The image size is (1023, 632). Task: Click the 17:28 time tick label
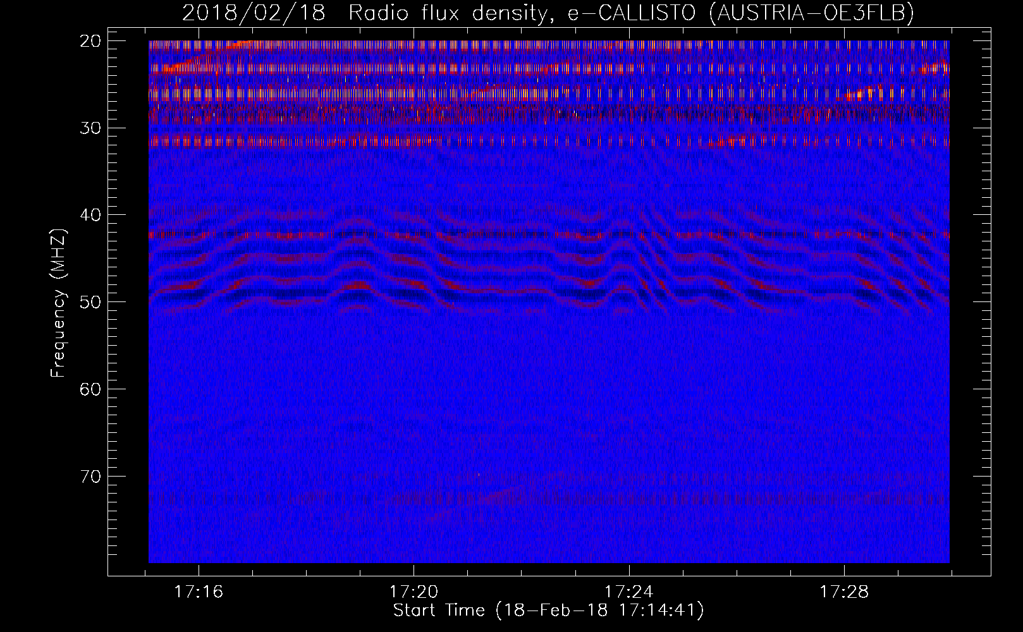(845, 592)
